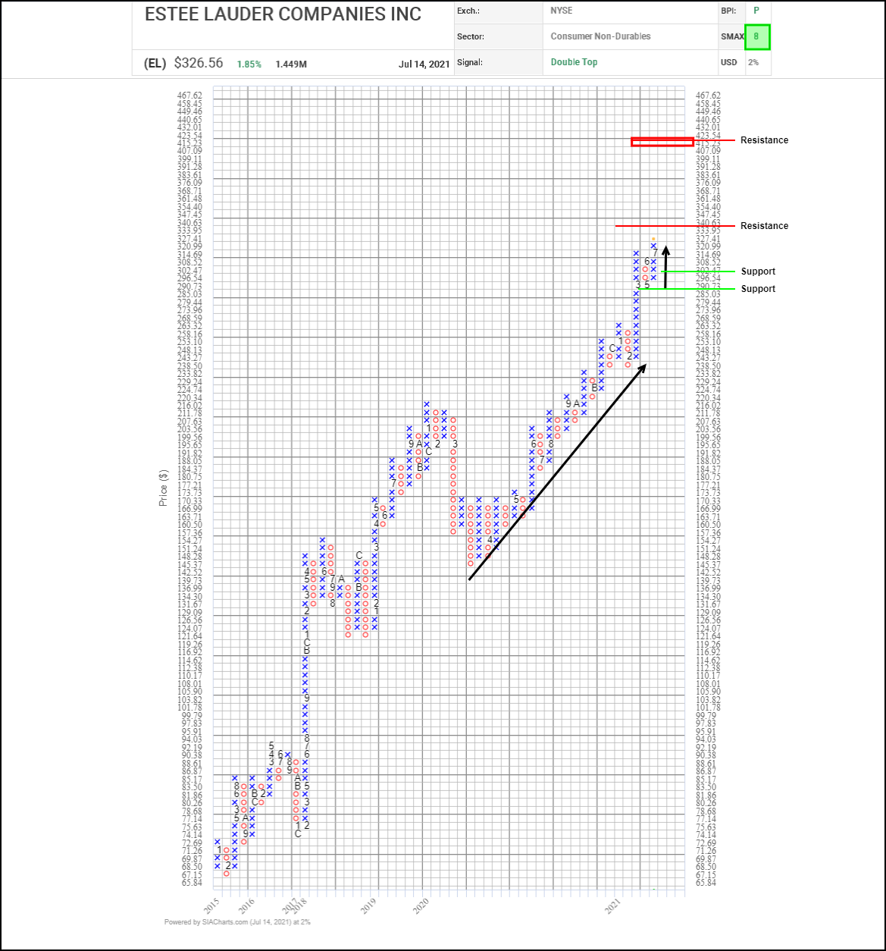The image size is (886, 951).
Task: Click the Price ($) vertical axis label
Action: pyautogui.click(x=163, y=488)
